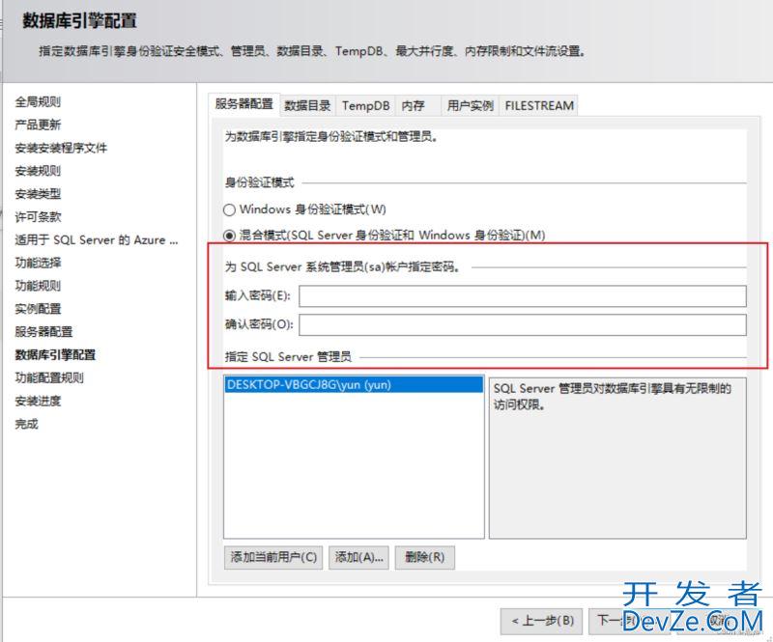Click the 删除(R) button

424,557
